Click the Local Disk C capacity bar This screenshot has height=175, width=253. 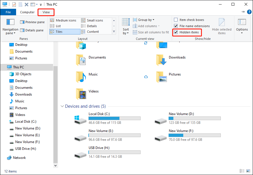pyautogui.click(x=114, y=118)
